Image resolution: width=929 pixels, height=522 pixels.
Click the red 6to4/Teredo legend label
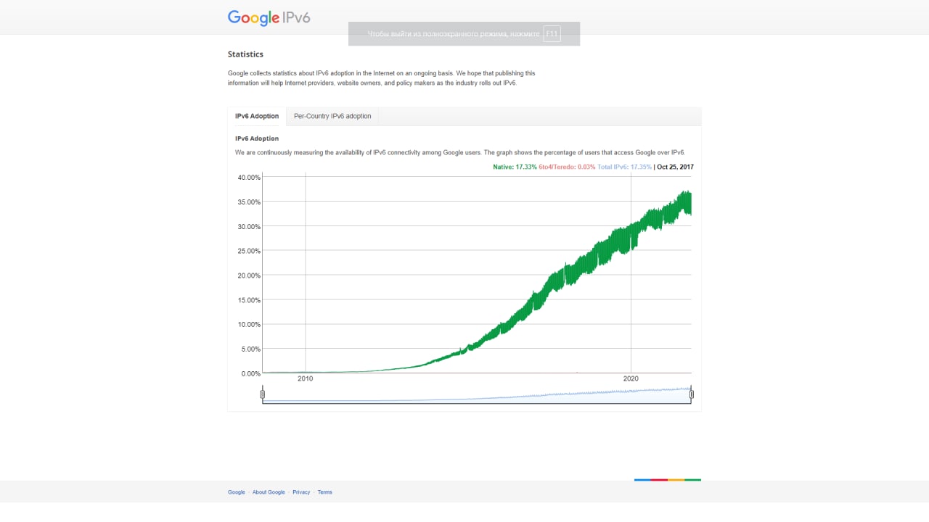click(567, 167)
